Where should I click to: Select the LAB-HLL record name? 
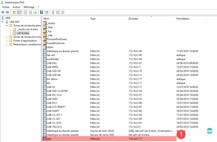click(x=52, y=63)
